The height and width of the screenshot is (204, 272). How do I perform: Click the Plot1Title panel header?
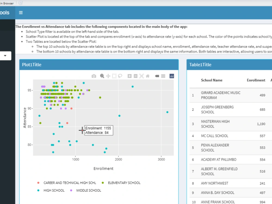(x=99, y=65)
